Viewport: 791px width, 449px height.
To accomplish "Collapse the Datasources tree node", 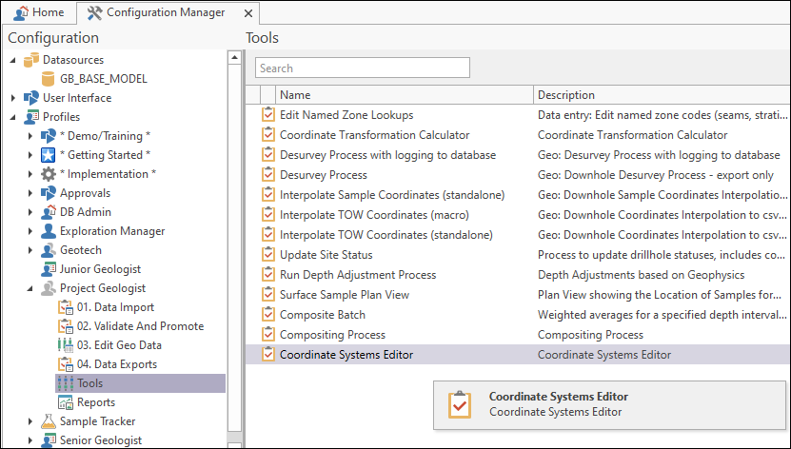I will point(13,61).
